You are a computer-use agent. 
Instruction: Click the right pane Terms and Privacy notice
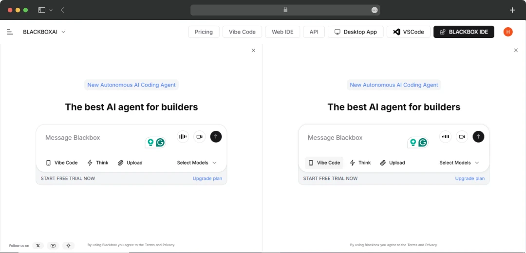point(394,245)
